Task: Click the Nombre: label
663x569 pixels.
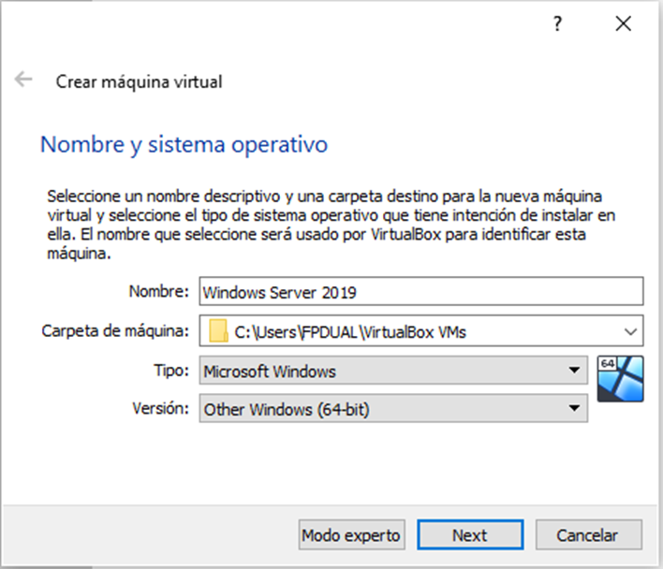Action: [x=158, y=291]
